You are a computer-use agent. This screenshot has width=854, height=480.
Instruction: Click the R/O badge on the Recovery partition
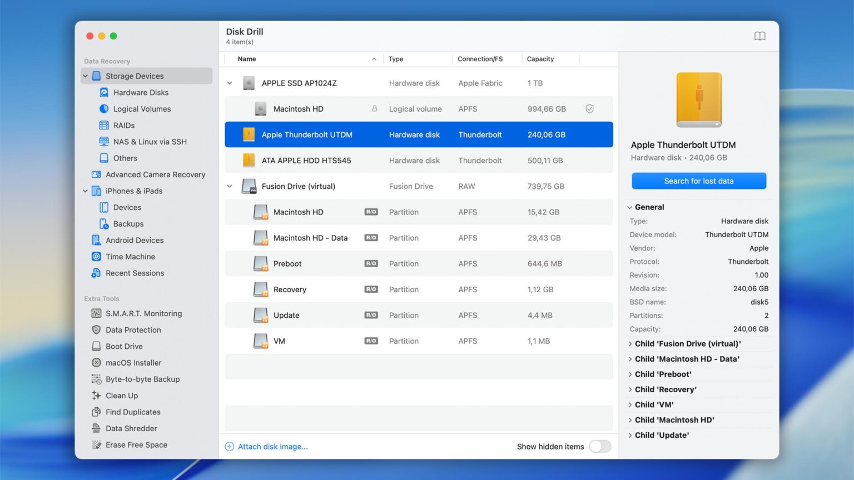[371, 289]
